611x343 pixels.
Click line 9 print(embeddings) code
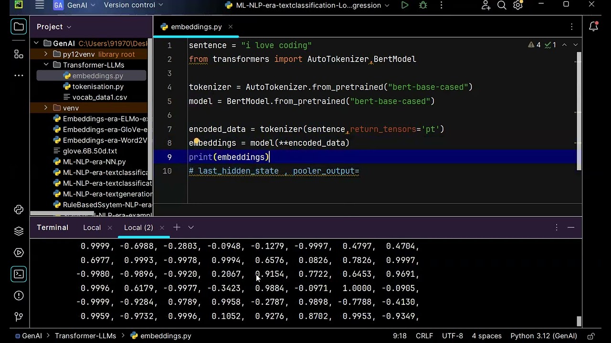[229, 157]
